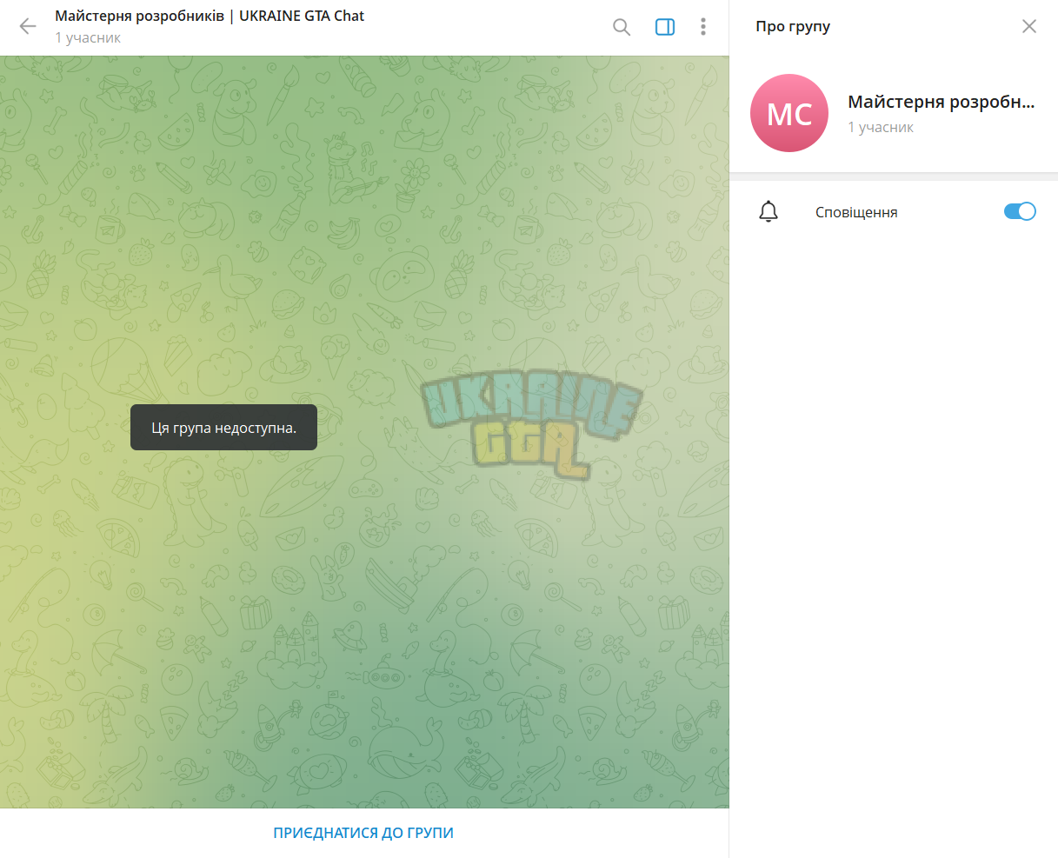Screen dimensions: 1058x858
Task: Click '1 учасник' under the header title
Action: pos(88,37)
